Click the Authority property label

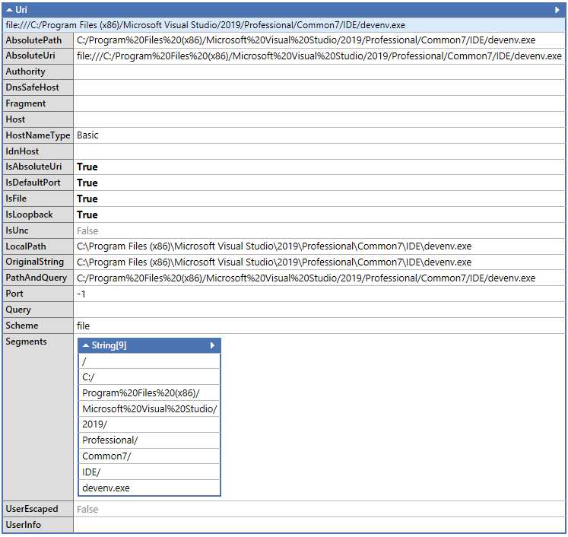pos(25,71)
